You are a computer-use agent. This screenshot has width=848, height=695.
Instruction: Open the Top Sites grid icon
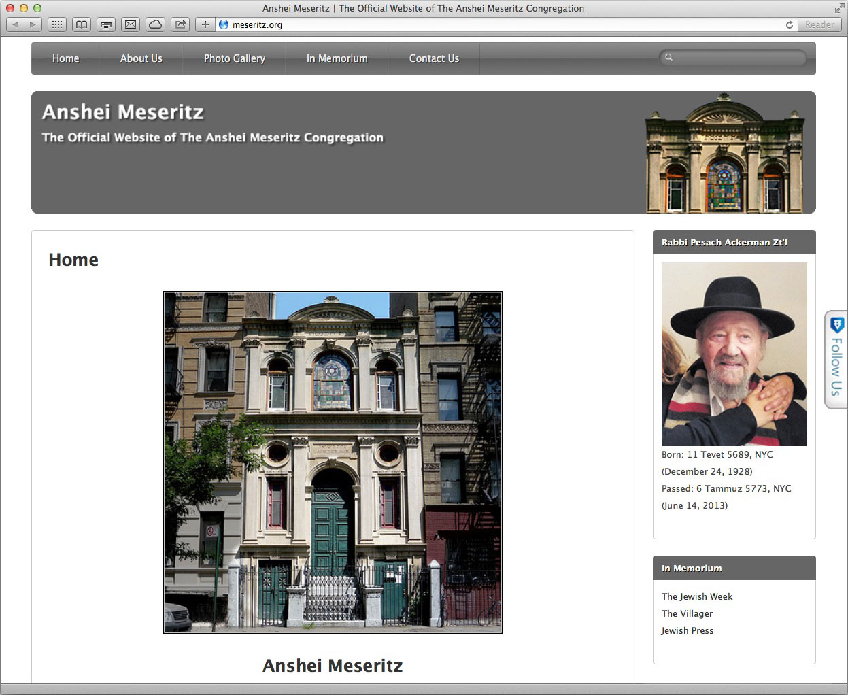pos(57,24)
